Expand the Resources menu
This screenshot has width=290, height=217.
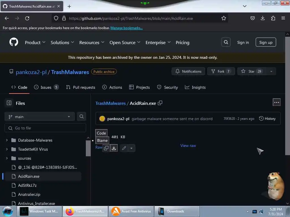point(92,42)
